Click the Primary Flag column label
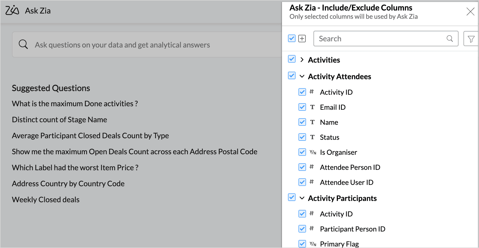The width and height of the screenshot is (479, 248). pos(339,244)
